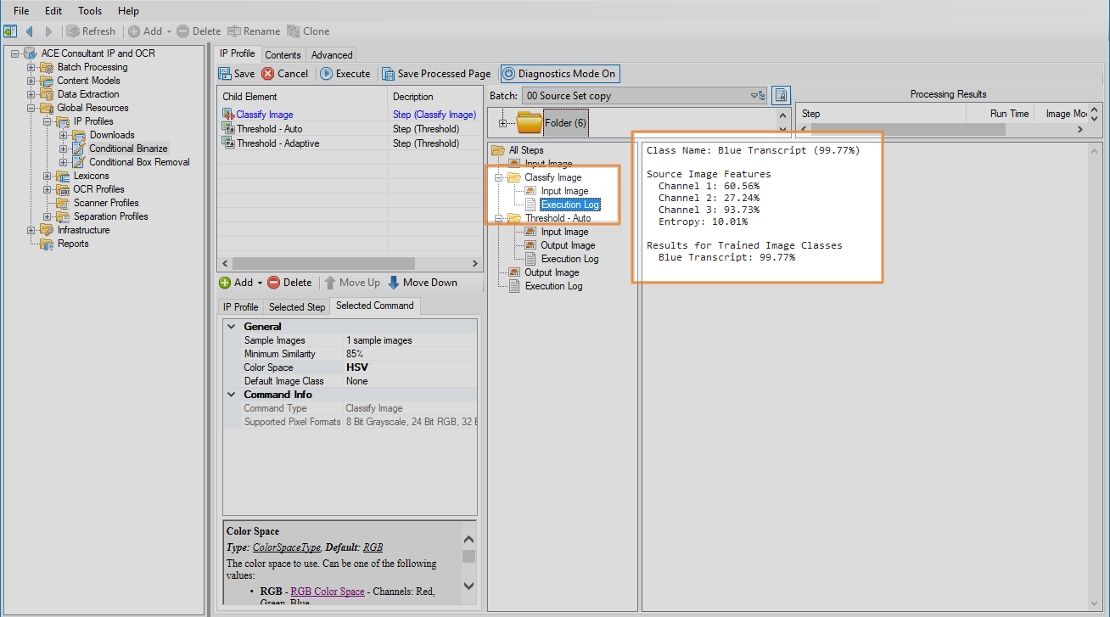Toggle Diagnostics Mode On button

560,74
